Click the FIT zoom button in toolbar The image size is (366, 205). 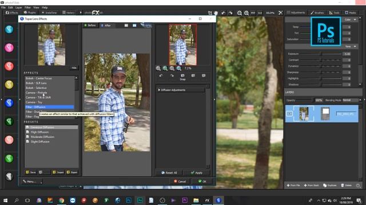click(x=253, y=13)
